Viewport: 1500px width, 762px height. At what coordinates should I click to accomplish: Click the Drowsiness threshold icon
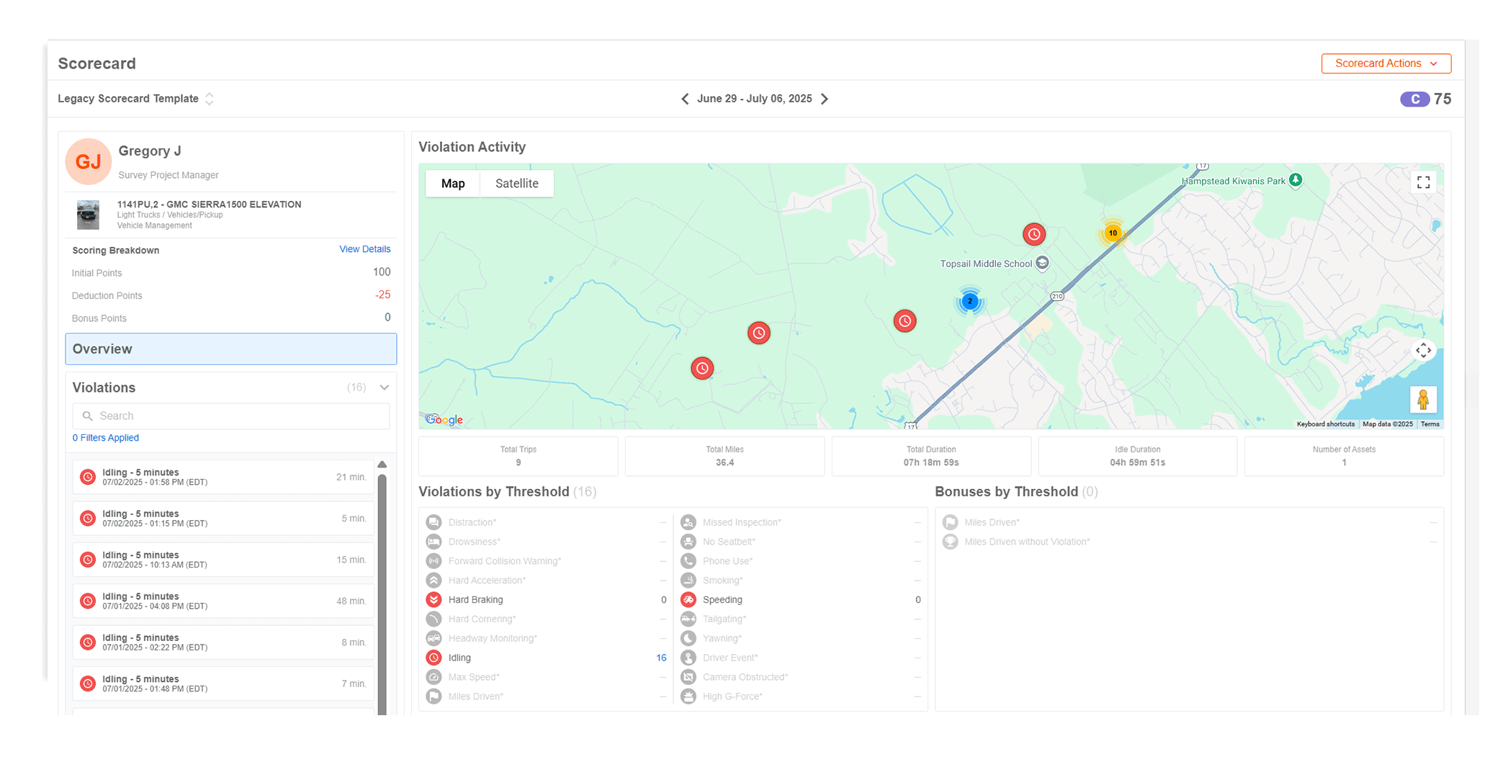click(434, 542)
